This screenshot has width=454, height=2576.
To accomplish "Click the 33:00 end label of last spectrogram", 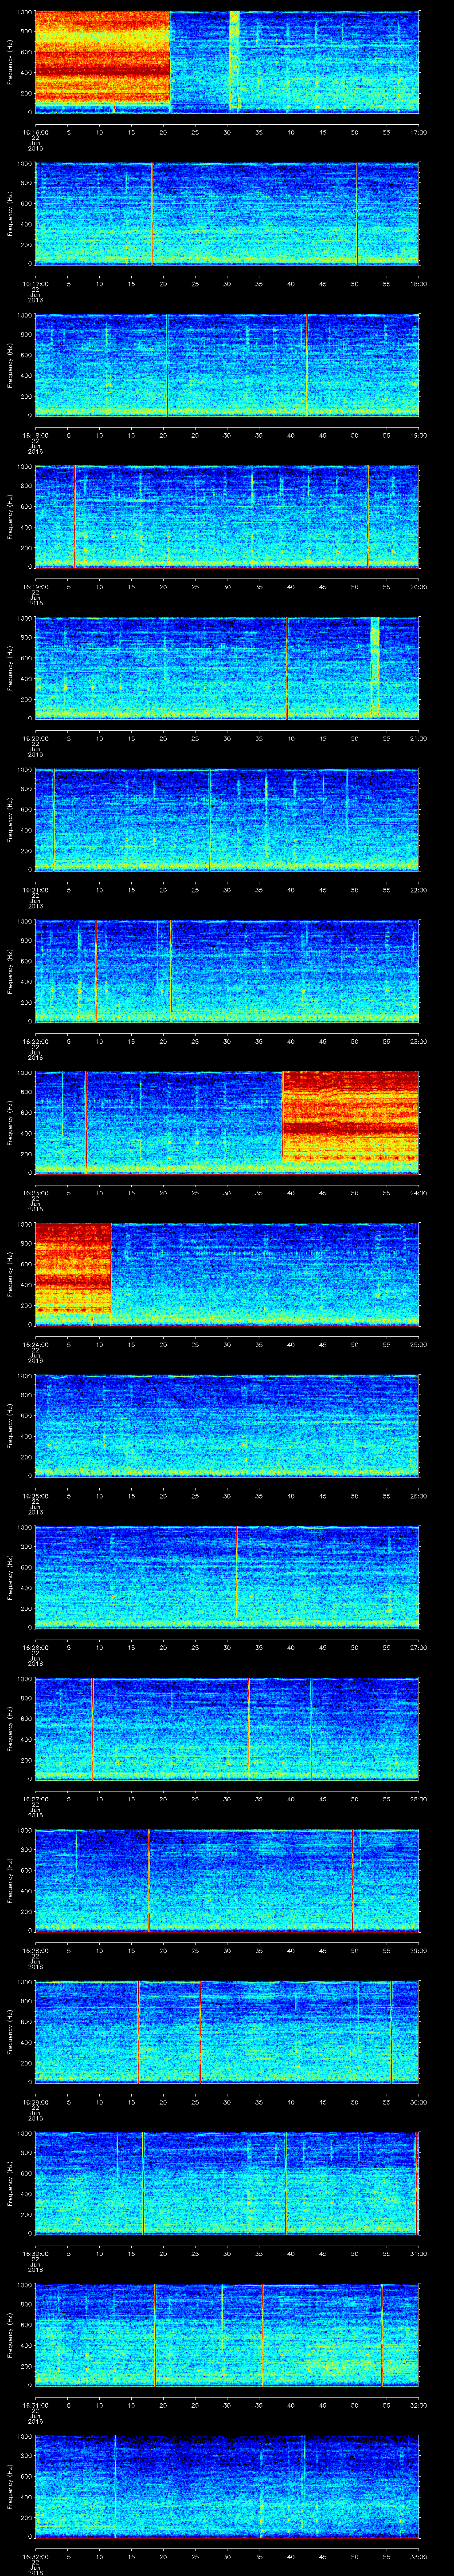I will [418, 2556].
